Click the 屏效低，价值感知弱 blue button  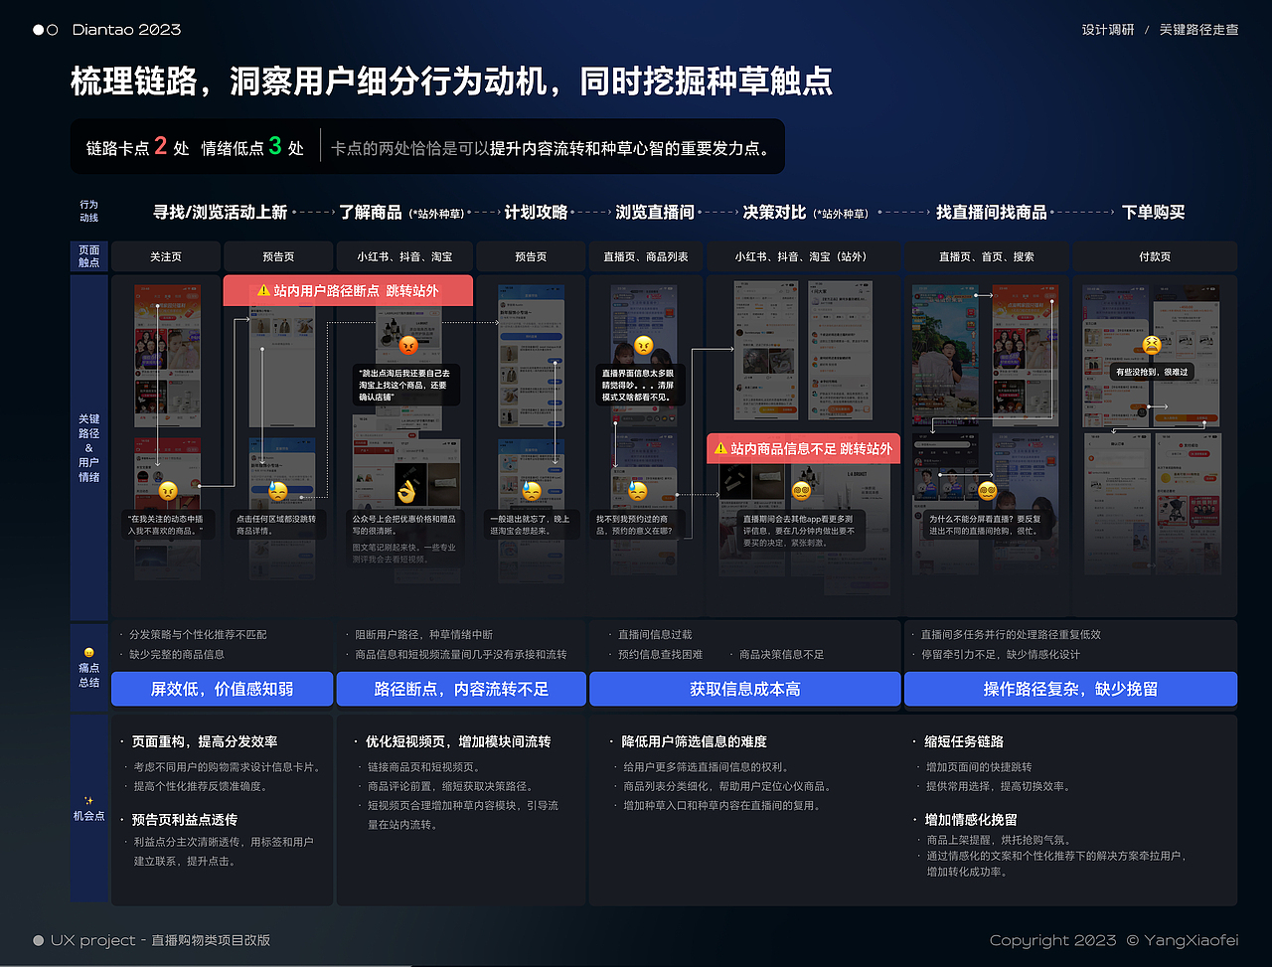click(222, 689)
